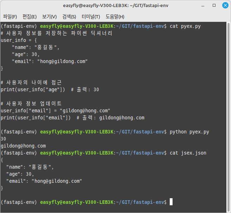Open the 검색(S) menu
The image size is (231, 213).
[x=69, y=17]
